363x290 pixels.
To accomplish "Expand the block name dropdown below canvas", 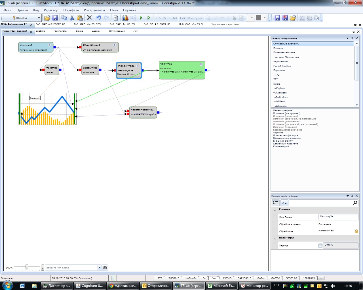I will point(99,268).
